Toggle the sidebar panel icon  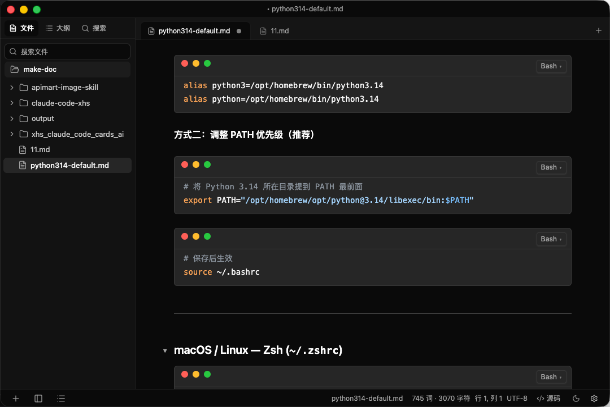38,399
